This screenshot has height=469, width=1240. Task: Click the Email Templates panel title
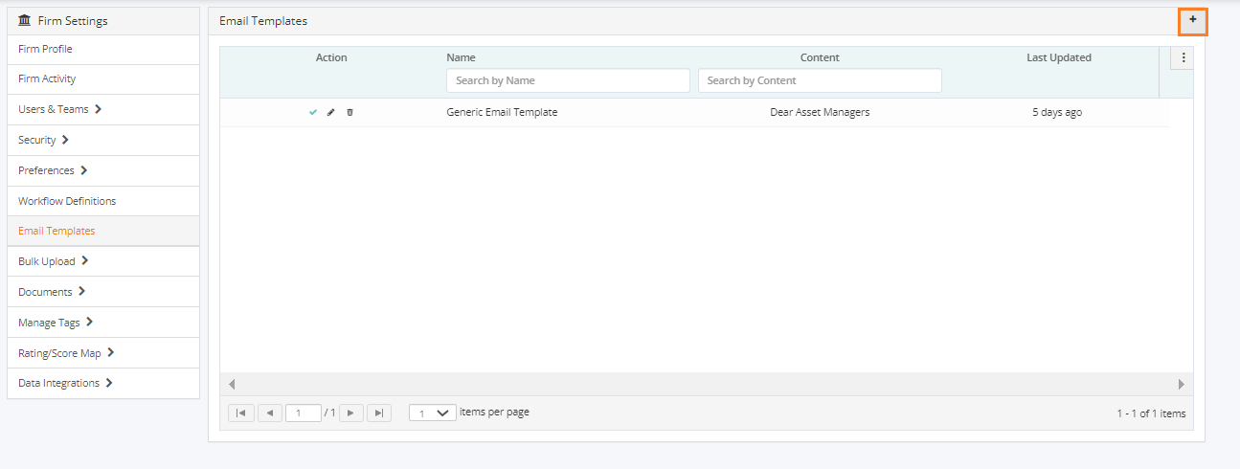[263, 20]
